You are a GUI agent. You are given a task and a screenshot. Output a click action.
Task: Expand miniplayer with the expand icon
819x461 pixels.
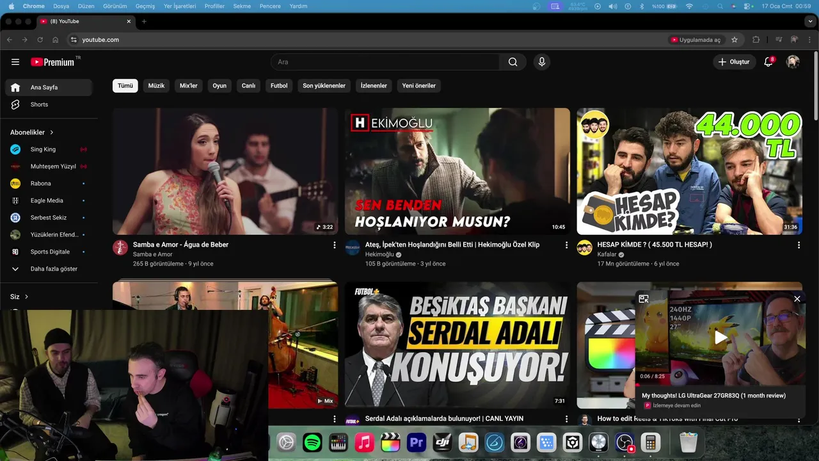(644, 299)
